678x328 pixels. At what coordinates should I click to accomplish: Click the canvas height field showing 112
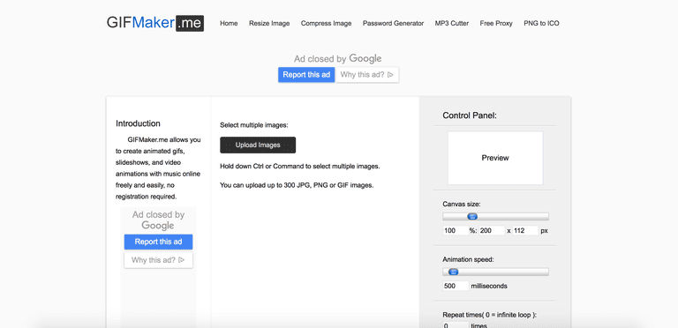(x=525, y=230)
